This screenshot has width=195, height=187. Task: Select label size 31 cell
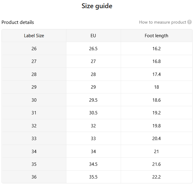pyautogui.click(x=34, y=113)
